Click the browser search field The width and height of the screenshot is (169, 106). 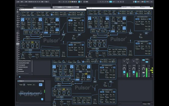34,5
